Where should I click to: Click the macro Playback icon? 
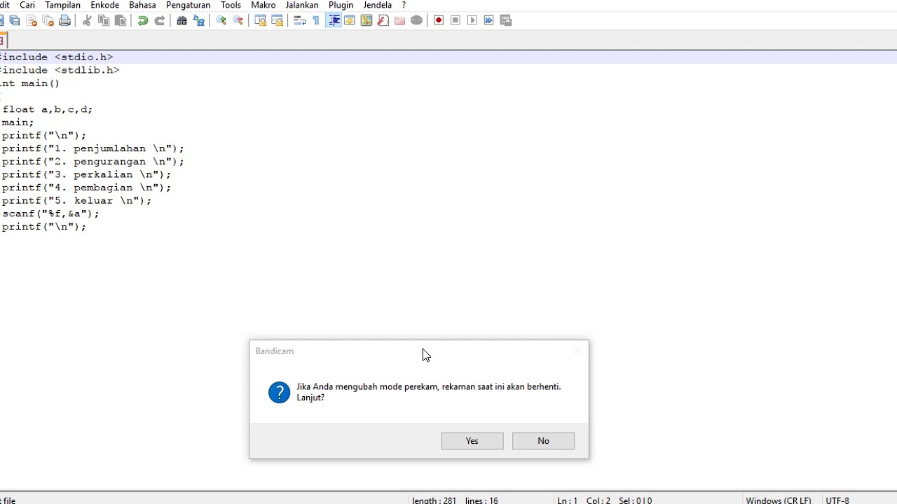coord(472,20)
